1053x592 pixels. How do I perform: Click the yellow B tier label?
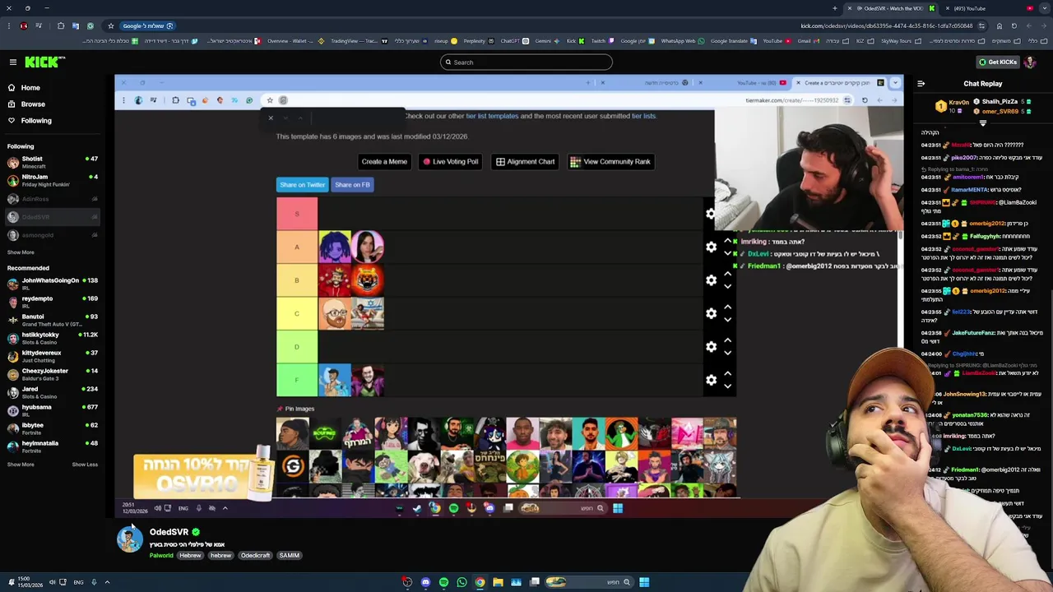[297, 280]
